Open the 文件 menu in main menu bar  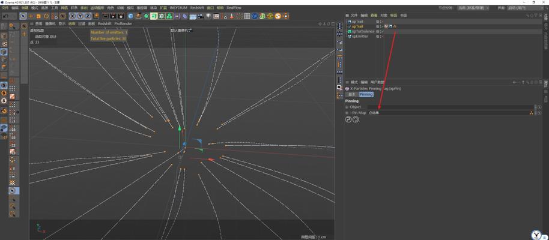(x=5, y=8)
